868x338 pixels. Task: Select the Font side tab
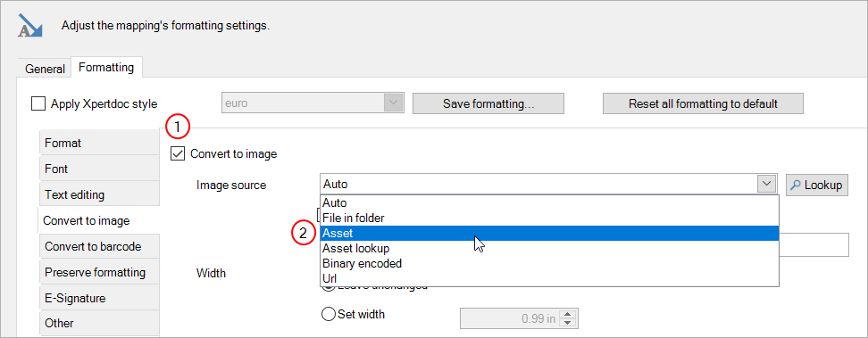pyautogui.click(x=100, y=169)
